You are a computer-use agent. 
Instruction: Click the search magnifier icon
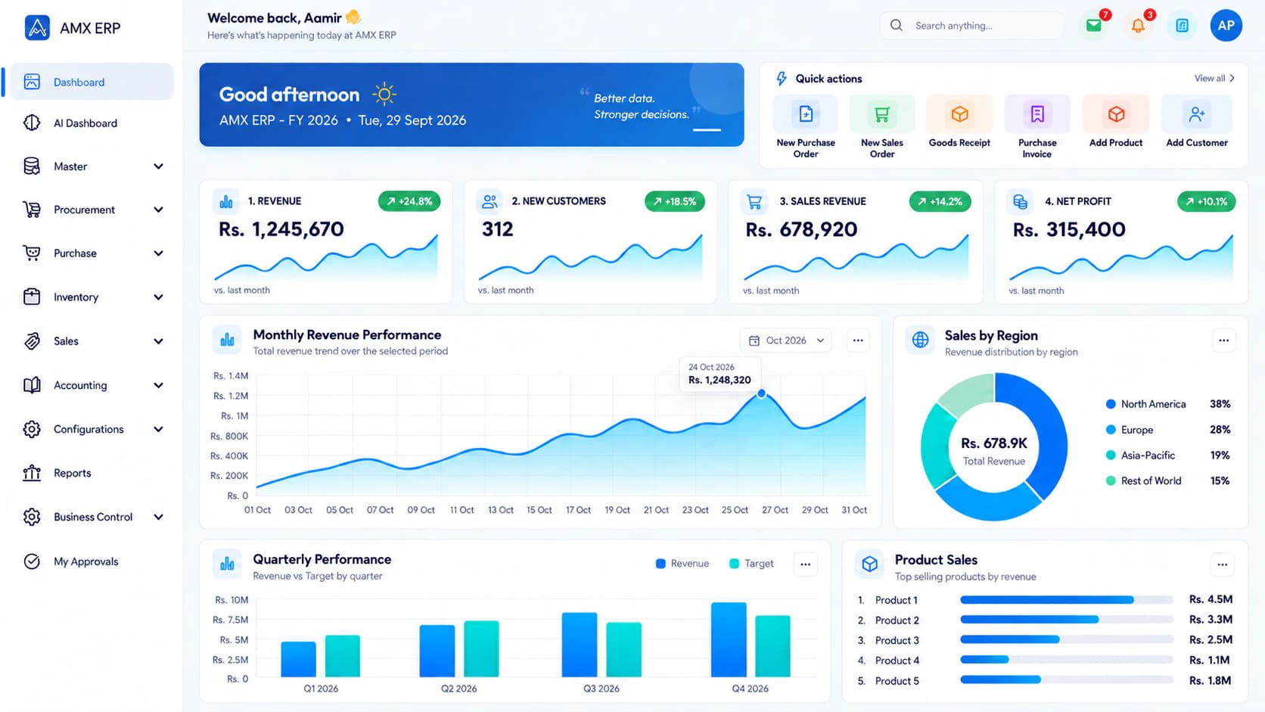click(897, 25)
